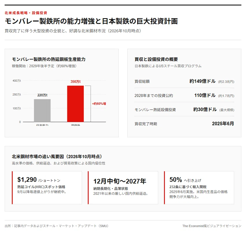Viewport: 246px width, 232px height.
Task: Click the dotted increase bracket beside red bar
Action: [88, 104]
